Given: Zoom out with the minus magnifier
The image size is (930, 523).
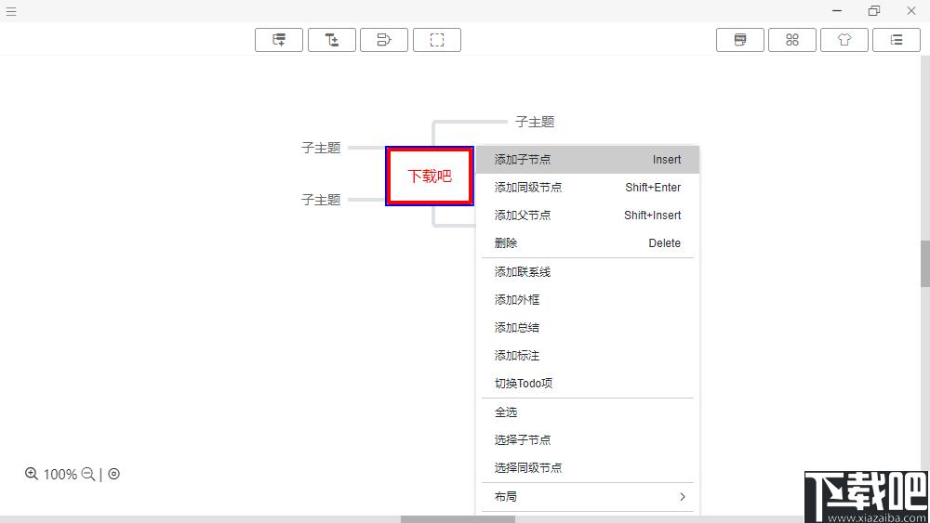Looking at the screenshot, I should (88, 474).
